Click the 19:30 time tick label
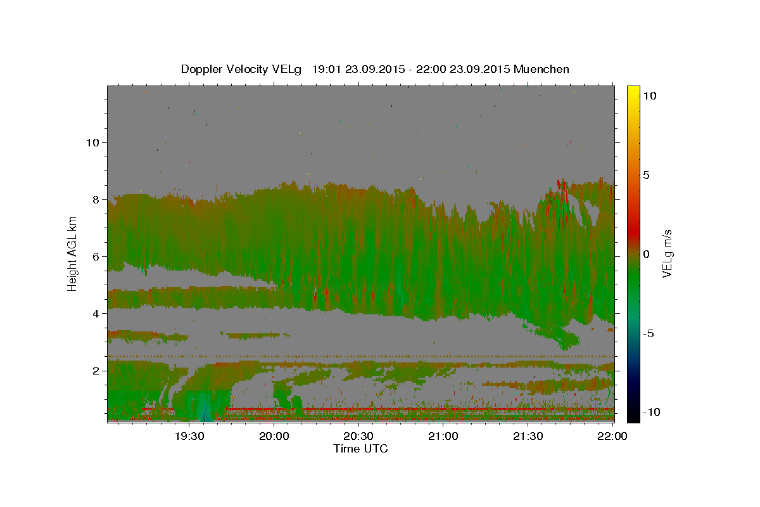Screen dimensions: 760x507 (x=189, y=436)
